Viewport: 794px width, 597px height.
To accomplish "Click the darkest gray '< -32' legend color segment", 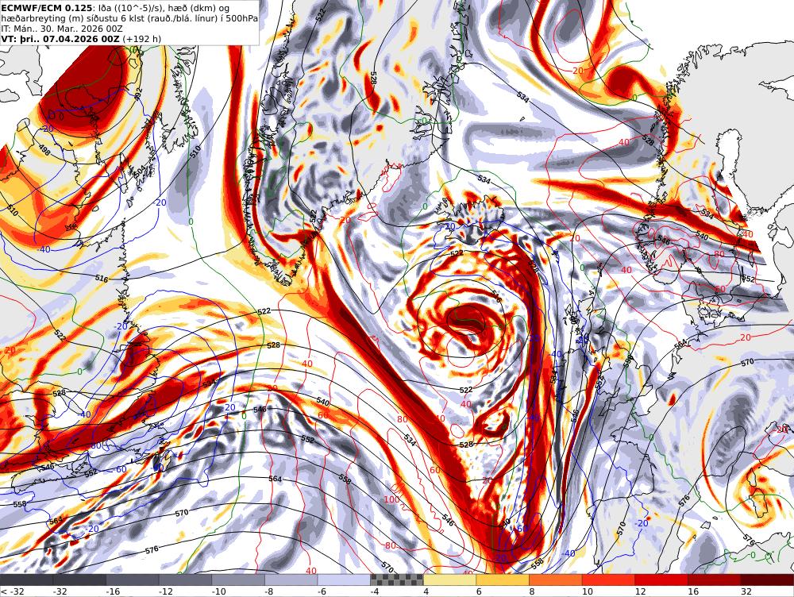I will click(x=26, y=580).
